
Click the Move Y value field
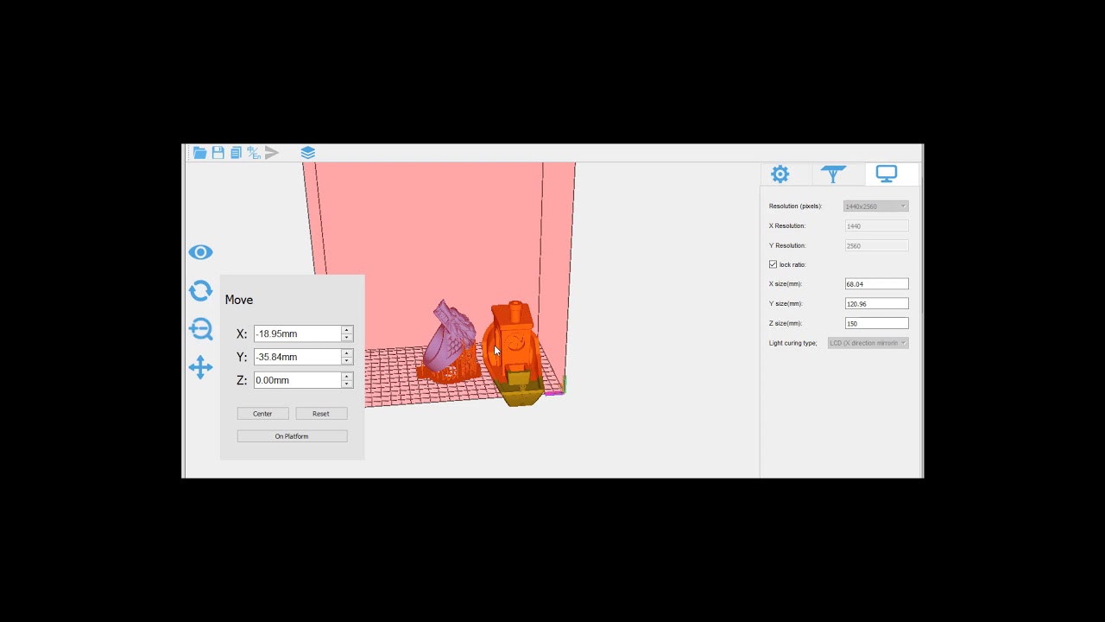(x=297, y=357)
